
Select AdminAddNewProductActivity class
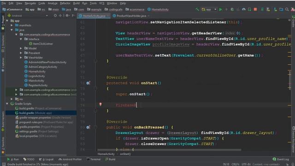45,62
